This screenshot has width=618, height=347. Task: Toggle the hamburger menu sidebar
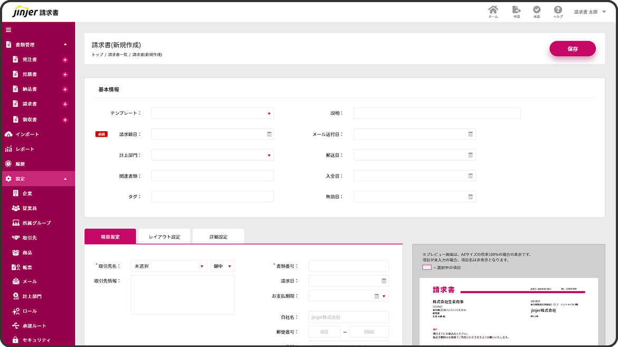(x=8, y=30)
